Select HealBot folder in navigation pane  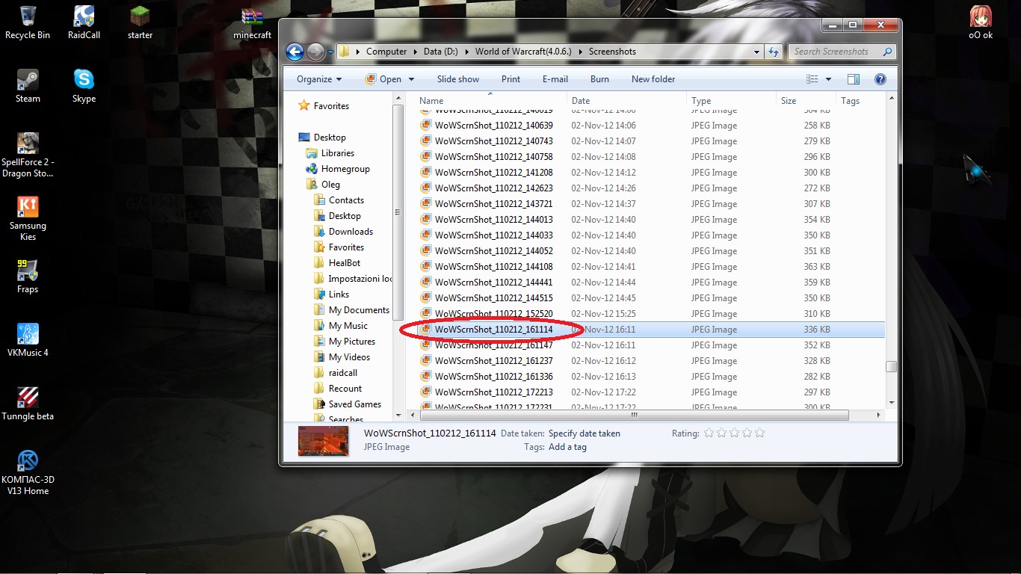click(x=345, y=263)
